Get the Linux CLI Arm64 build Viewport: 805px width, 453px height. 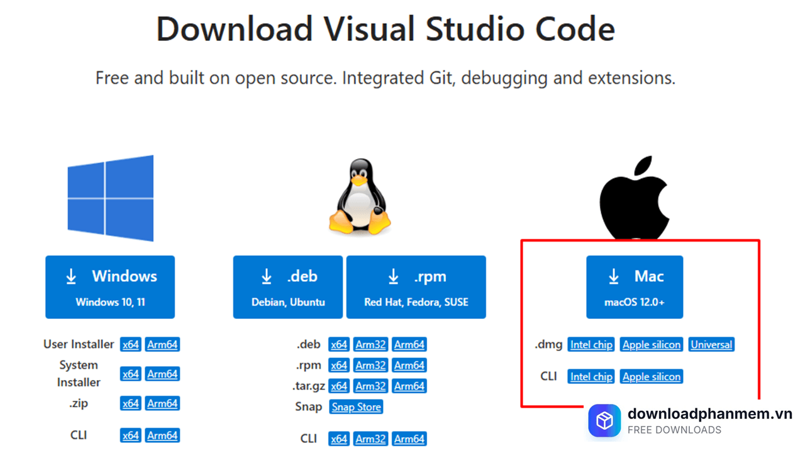(409, 439)
